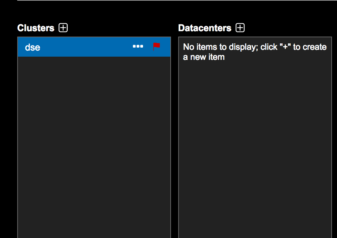Highlight the blue dse entry in Clusters
The width and height of the screenshot is (337, 238).
pos(72,47)
